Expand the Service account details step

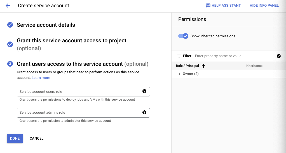tap(46, 25)
